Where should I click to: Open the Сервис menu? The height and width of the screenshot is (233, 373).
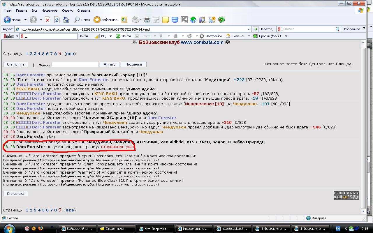(67, 10)
